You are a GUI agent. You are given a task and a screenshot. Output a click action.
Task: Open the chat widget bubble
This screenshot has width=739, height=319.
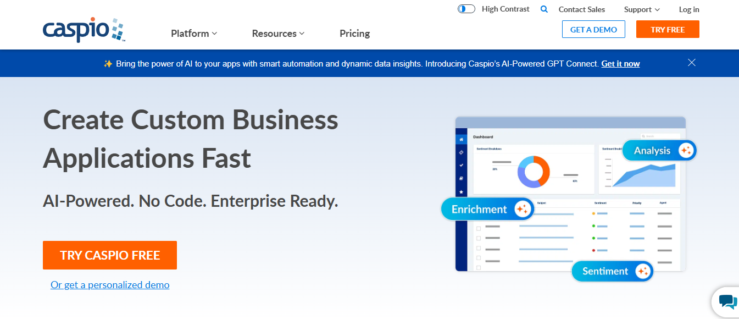pyautogui.click(x=728, y=302)
